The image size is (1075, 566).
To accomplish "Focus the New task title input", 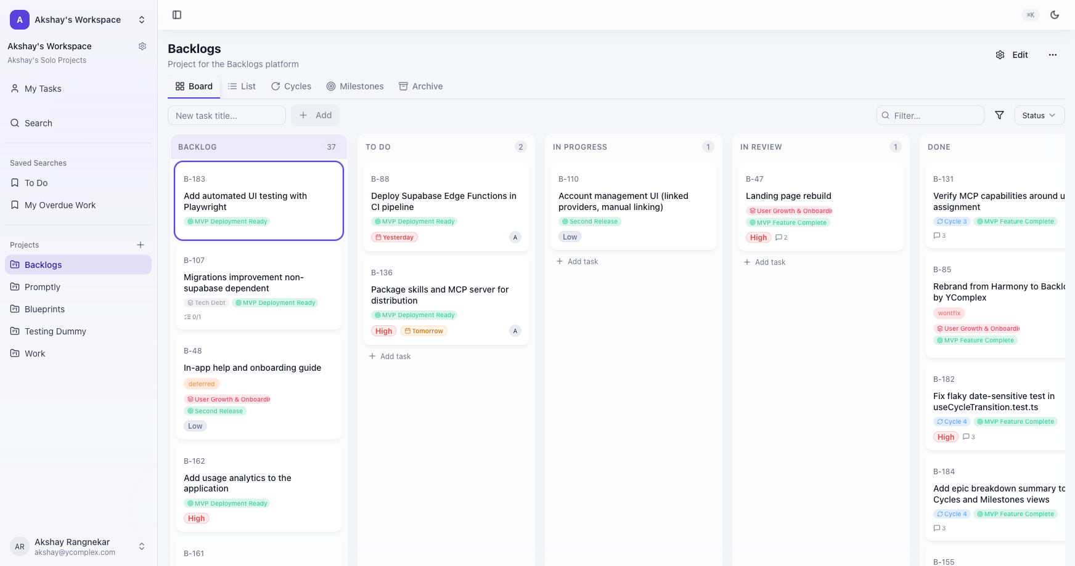I will 226,115.
